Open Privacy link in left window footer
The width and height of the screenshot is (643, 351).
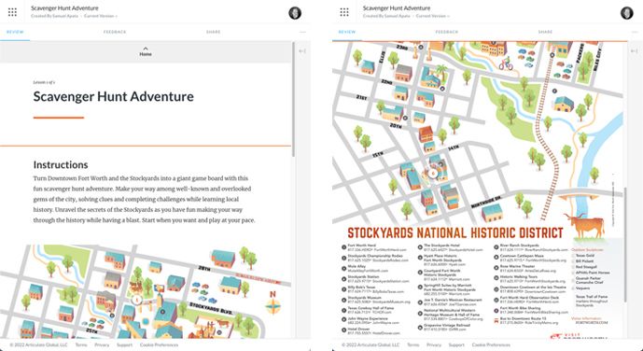tap(102, 344)
